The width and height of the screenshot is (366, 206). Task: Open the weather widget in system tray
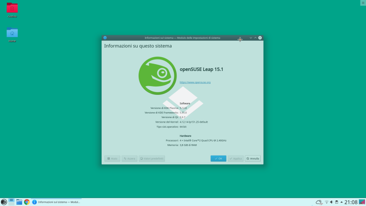tap(319, 202)
